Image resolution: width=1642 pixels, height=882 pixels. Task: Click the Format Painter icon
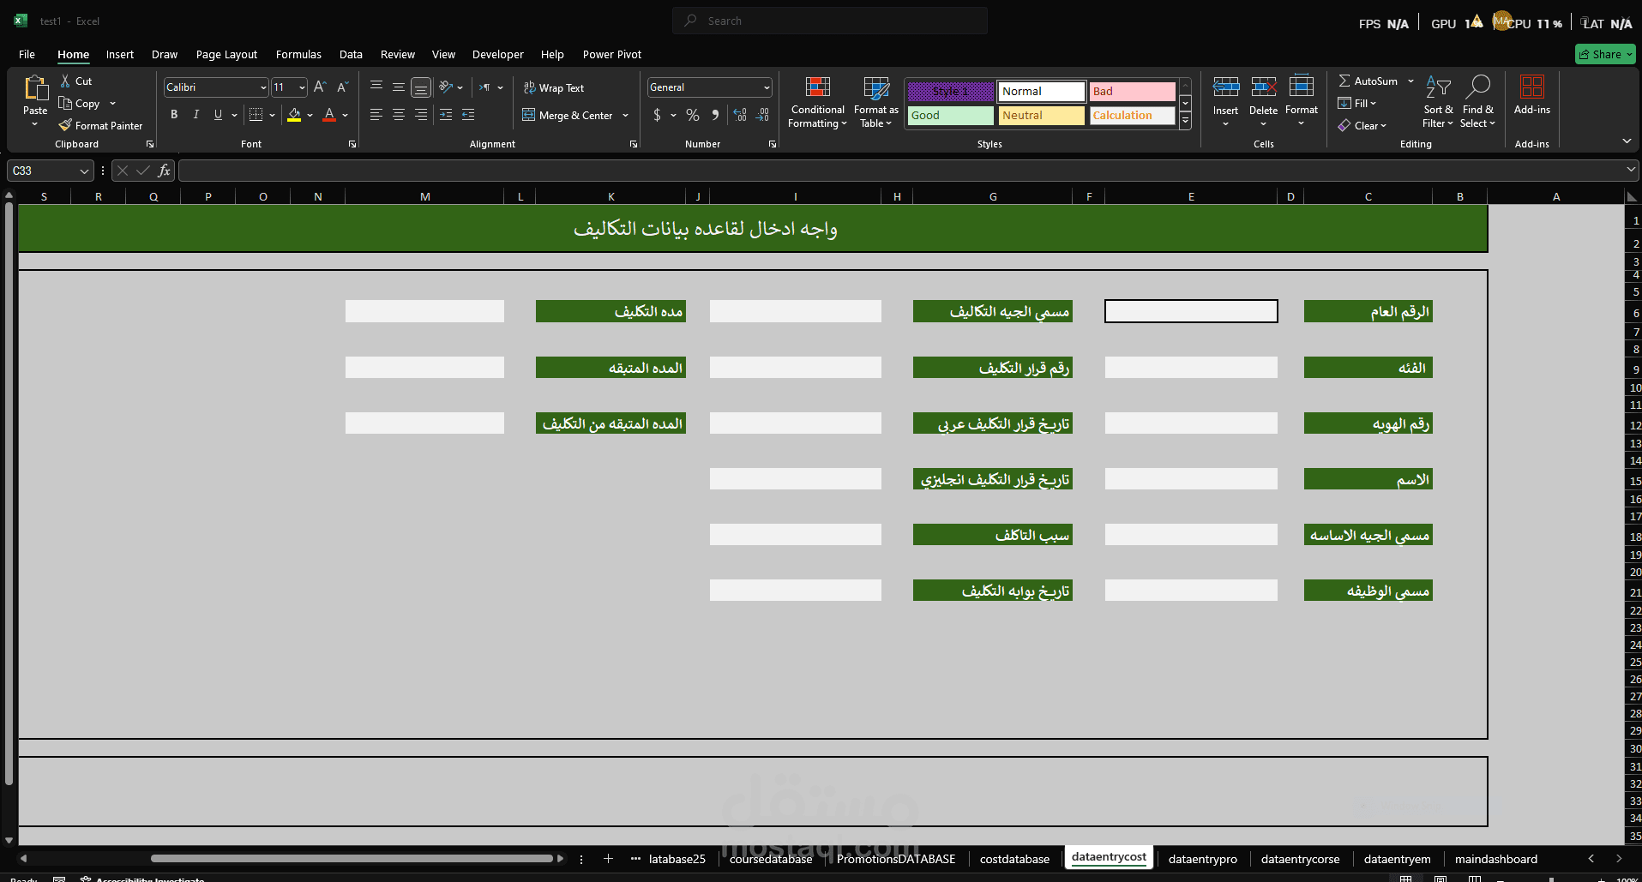[66, 125]
